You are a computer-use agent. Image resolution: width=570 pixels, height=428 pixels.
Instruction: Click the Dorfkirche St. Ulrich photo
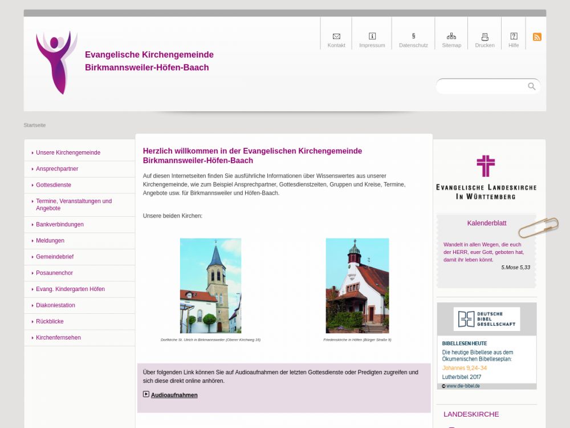(x=210, y=285)
